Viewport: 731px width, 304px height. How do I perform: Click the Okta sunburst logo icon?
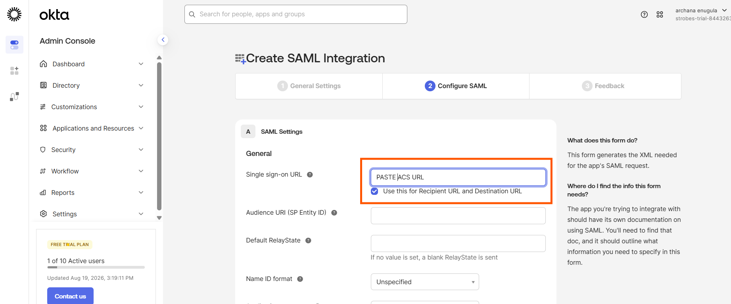click(14, 14)
